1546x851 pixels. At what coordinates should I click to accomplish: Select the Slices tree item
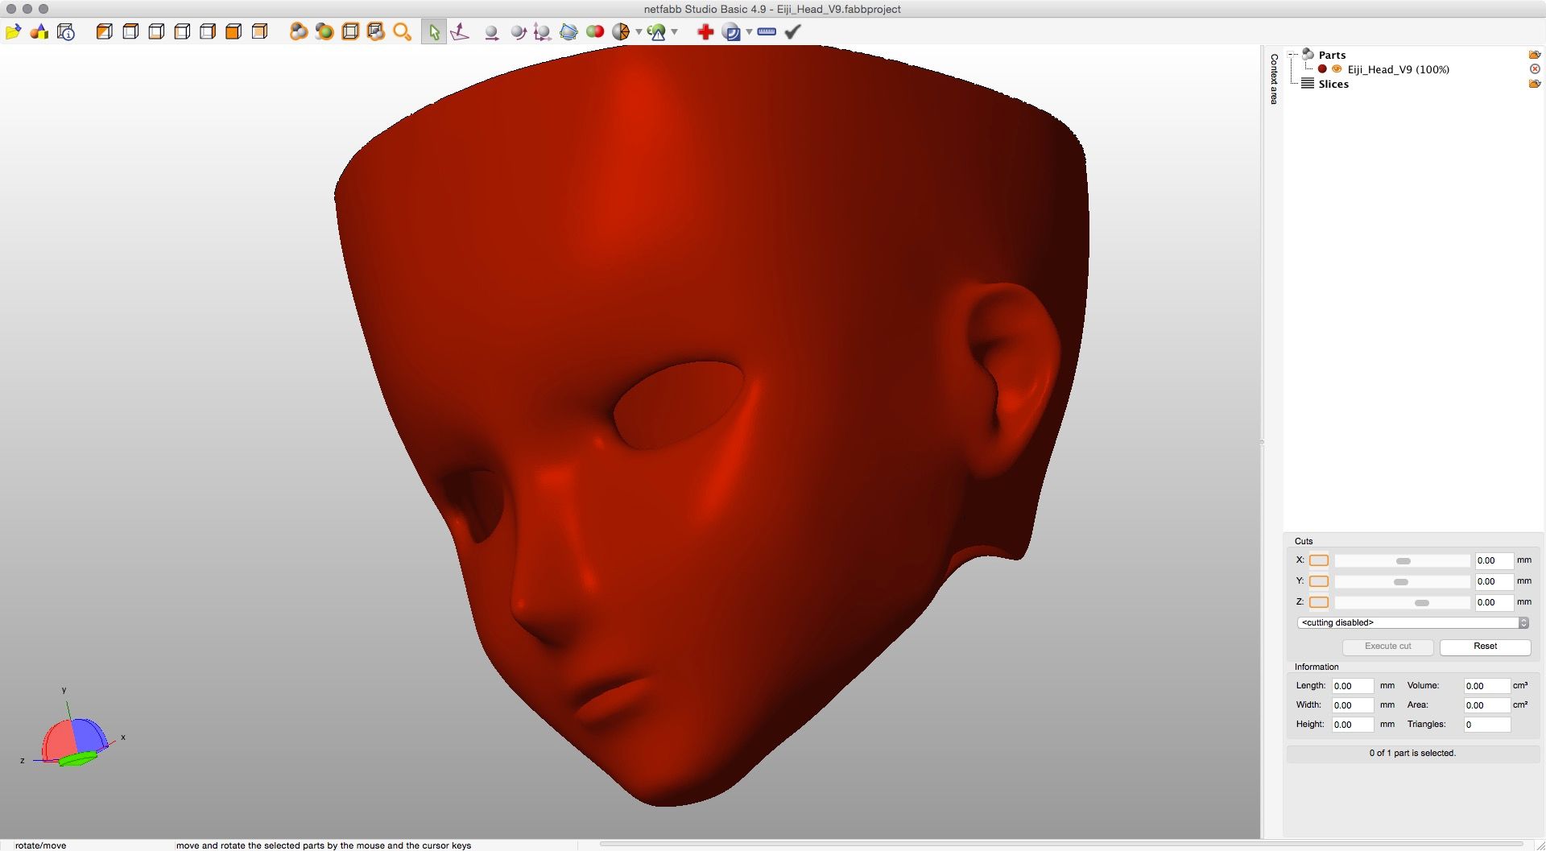(x=1333, y=85)
